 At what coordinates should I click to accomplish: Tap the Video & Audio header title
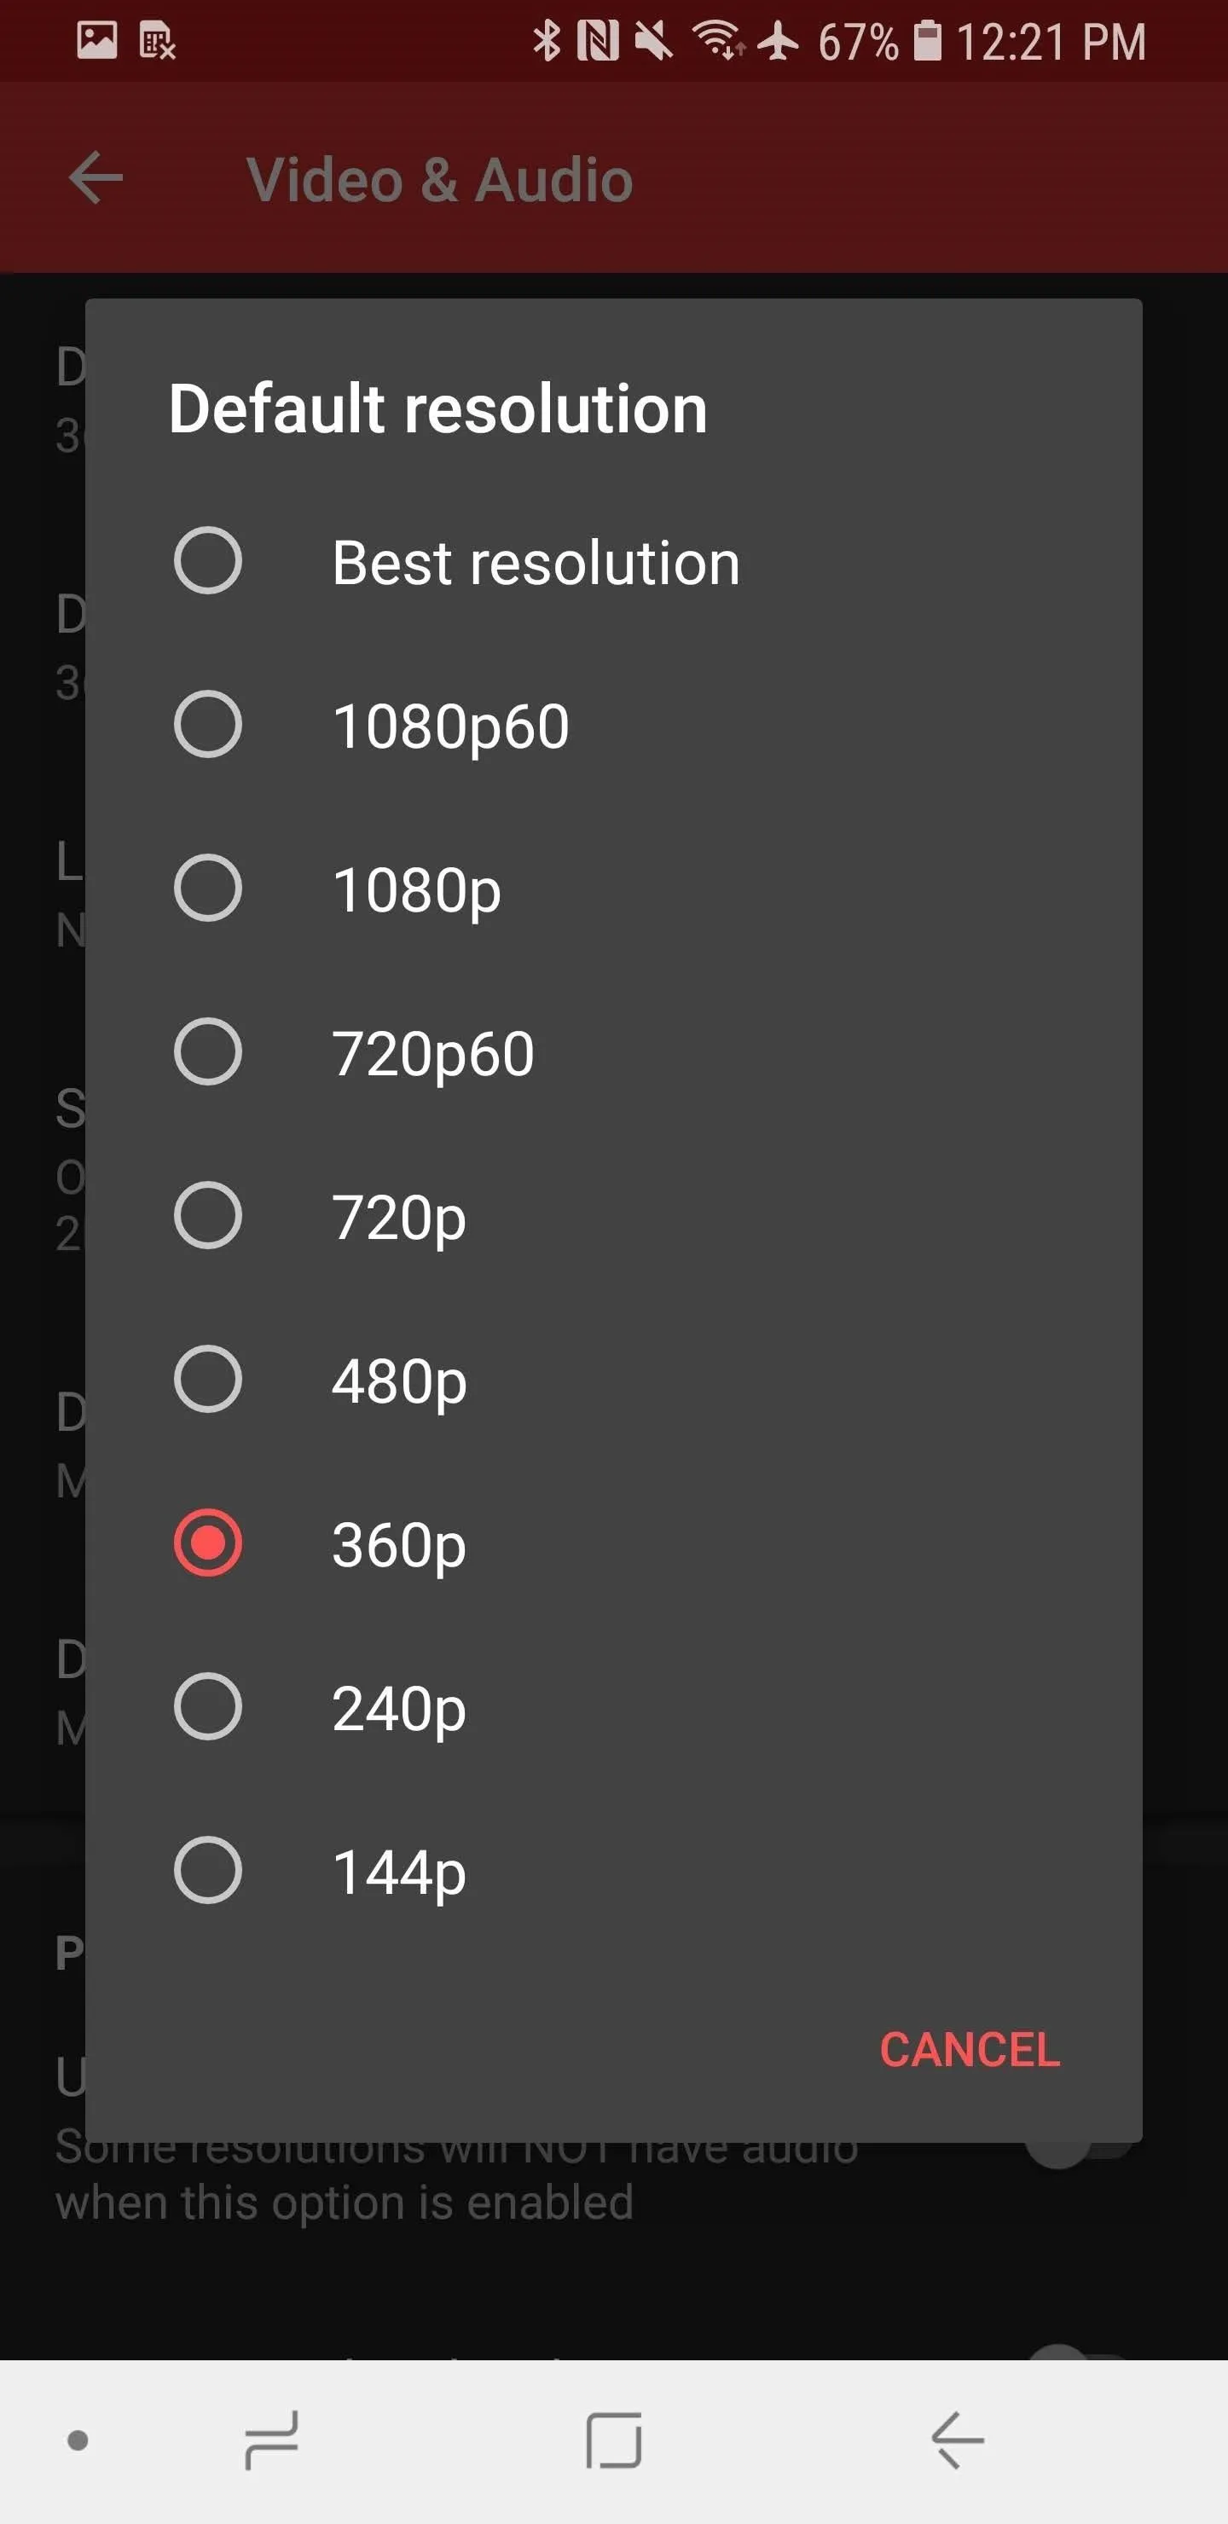[440, 180]
